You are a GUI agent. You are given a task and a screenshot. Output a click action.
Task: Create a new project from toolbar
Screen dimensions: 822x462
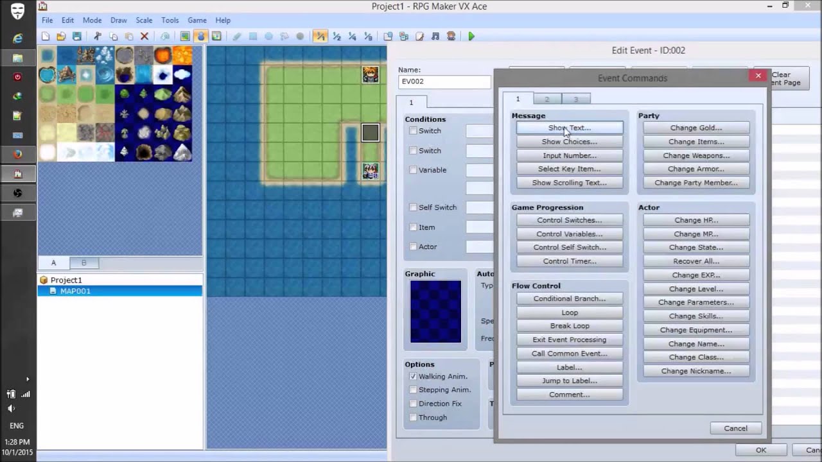pyautogui.click(x=46, y=37)
